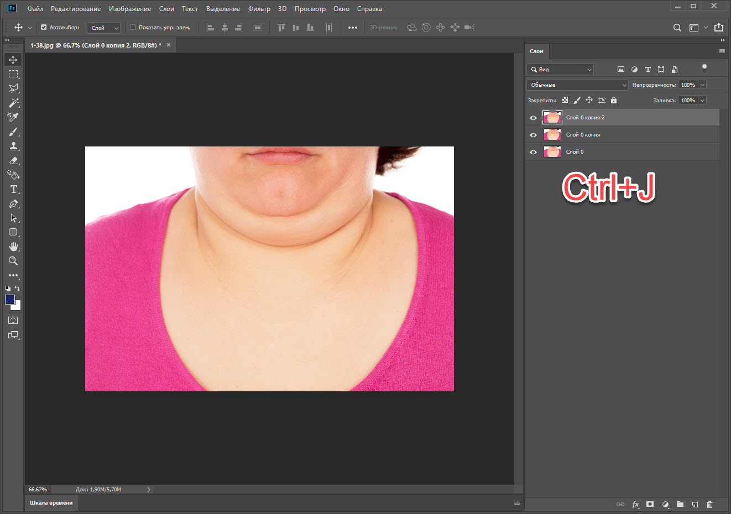The image size is (731, 514).
Task: Align left edges in options bar
Action: pos(210,28)
